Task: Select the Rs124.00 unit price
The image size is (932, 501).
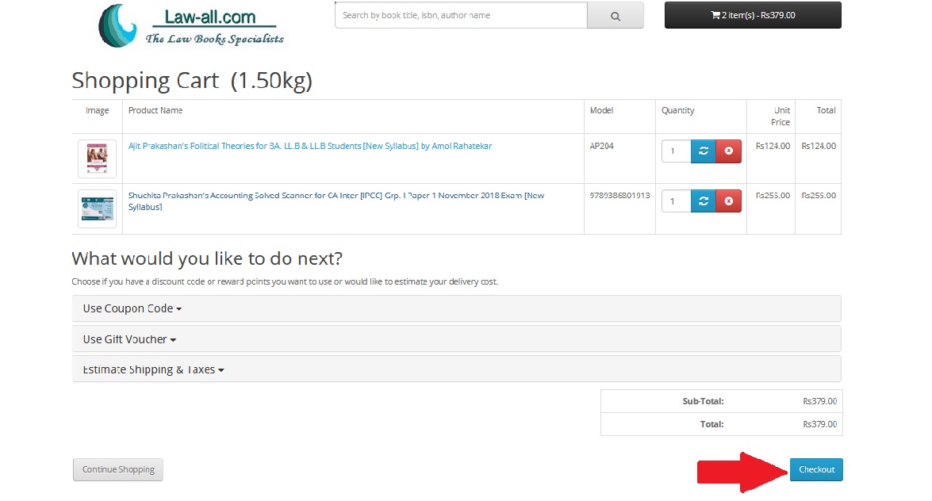Action: pos(773,146)
